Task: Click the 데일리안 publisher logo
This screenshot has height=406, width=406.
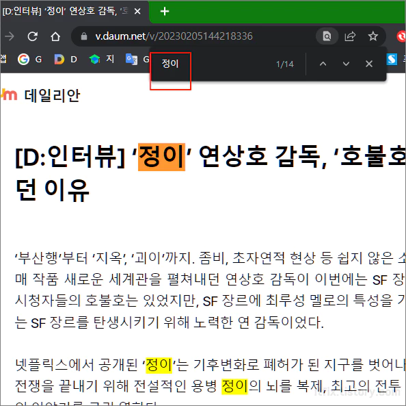Action: tap(52, 95)
